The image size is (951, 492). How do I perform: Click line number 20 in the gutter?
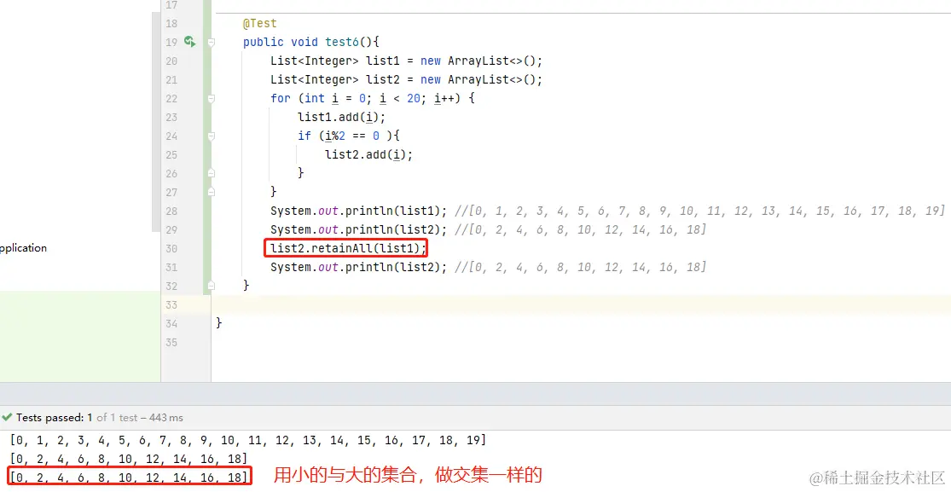click(171, 61)
